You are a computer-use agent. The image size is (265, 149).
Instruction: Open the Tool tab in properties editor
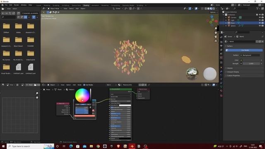[221, 37]
